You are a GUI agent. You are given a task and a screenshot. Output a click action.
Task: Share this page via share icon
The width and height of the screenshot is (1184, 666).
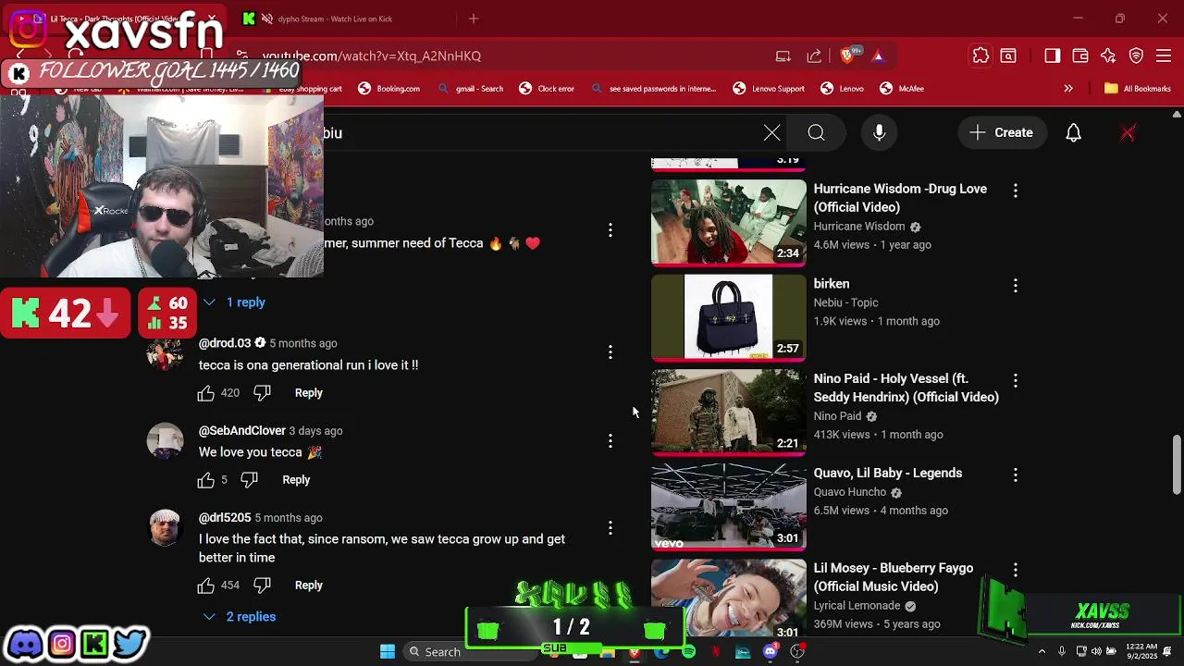coord(814,55)
